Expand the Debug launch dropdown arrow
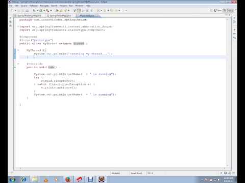 click(37, 11)
